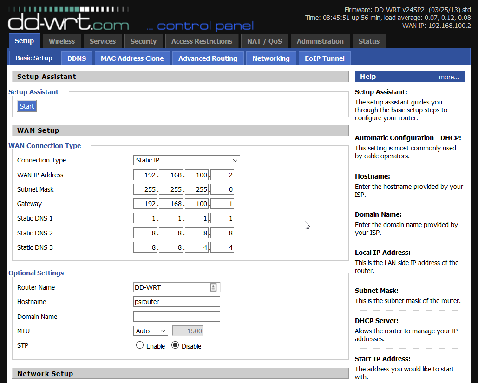This screenshot has height=383, width=478.
Task: Click the WAN IP Address second octet field
Action: pos(171,175)
